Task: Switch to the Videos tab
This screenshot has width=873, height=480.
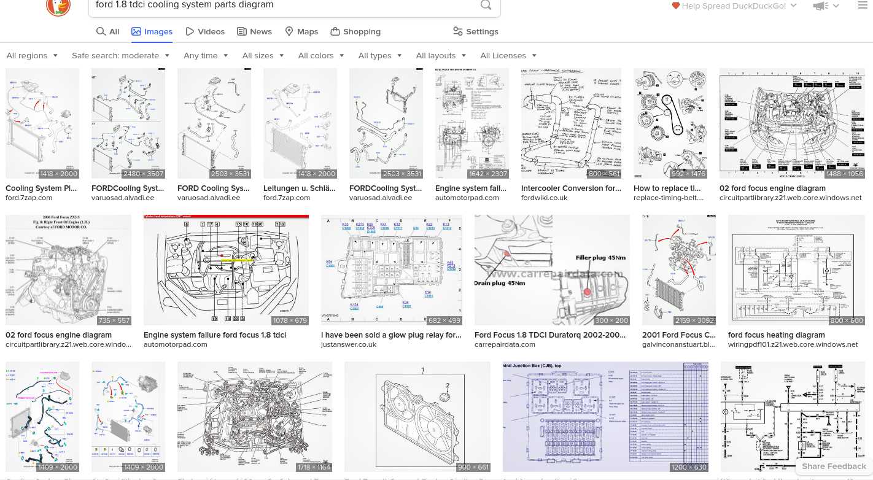Action: pyautogui.click(x=205, y=31)
